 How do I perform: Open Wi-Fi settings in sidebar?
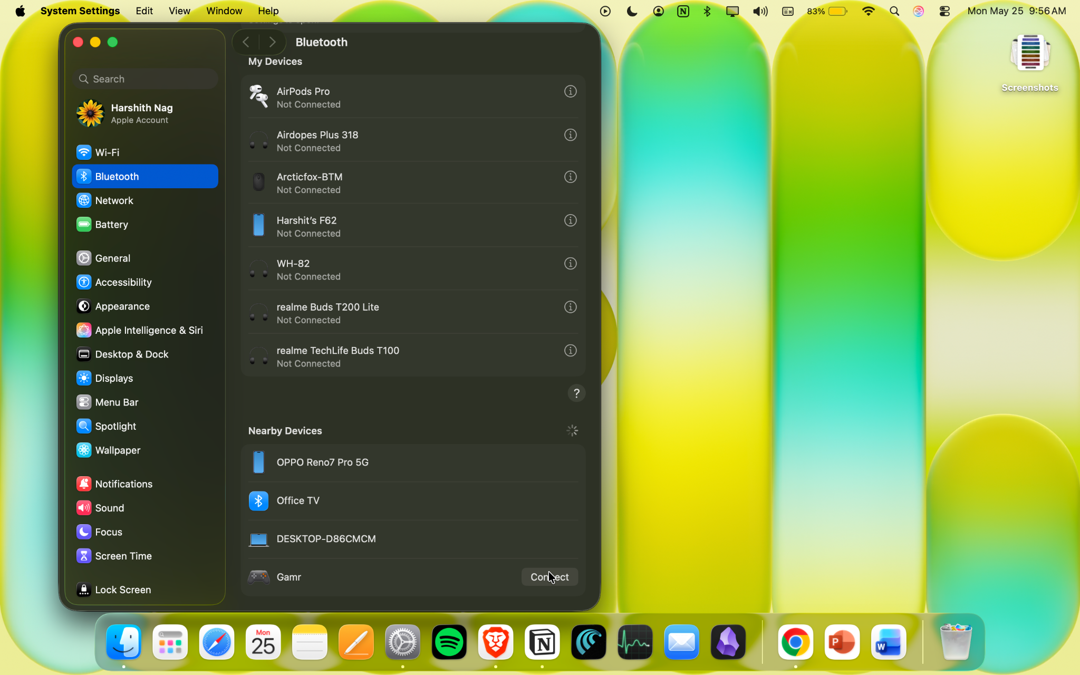145,152
